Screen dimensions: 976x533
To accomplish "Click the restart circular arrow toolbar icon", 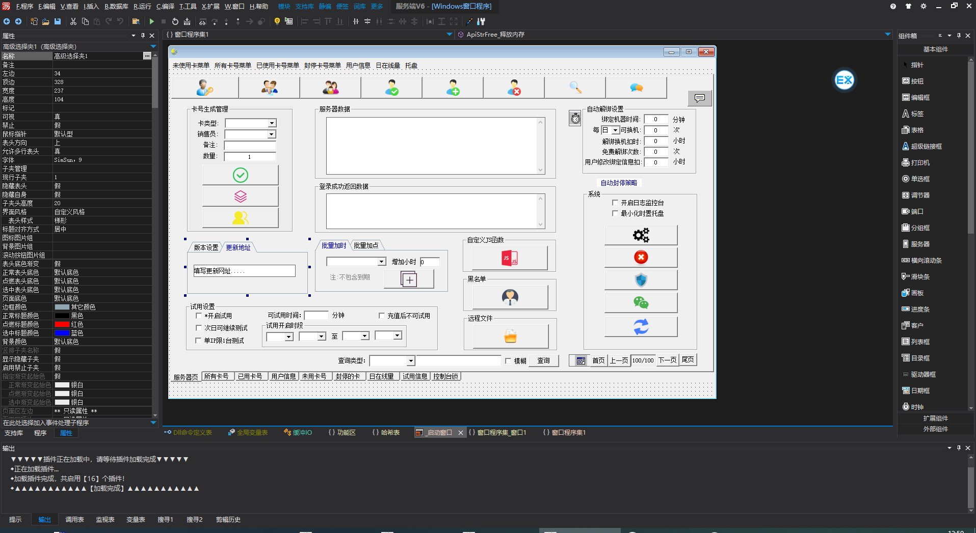I will point(175,21).
